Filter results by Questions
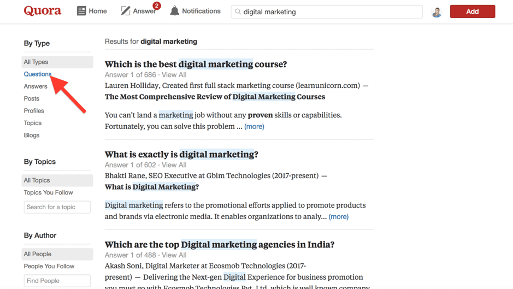The width and height of the screenshot is (513, 289). pyautogui.click(x=38, y=74)
